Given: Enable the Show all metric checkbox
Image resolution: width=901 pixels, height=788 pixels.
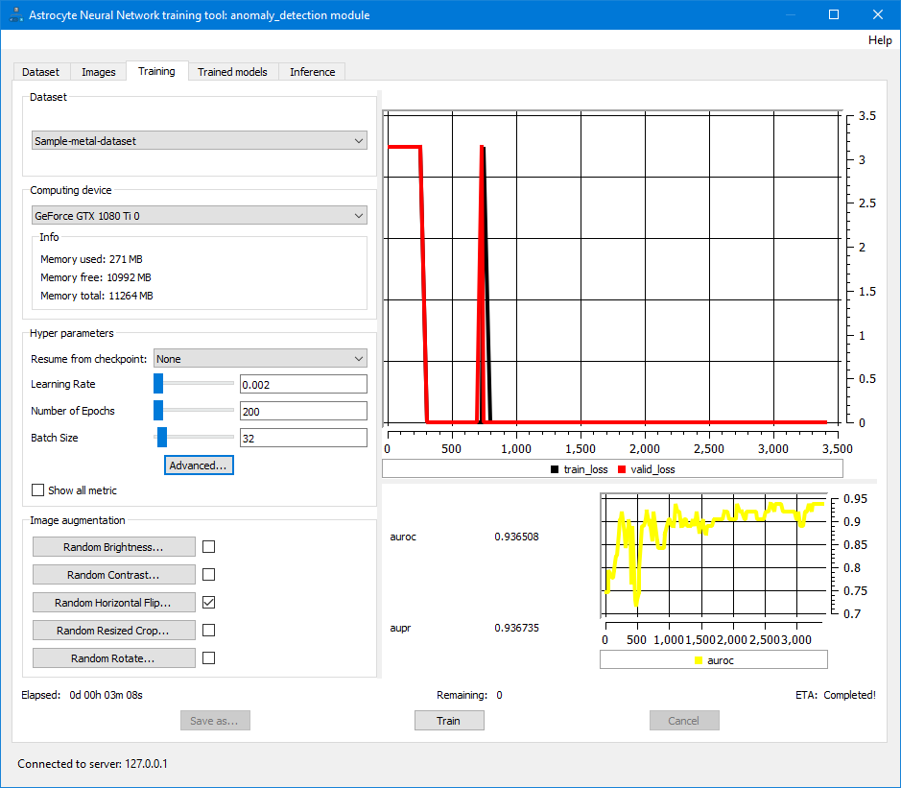Looking at the screenshot, I should (x=38, y=490).
